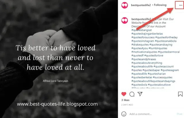Open emoji picker smiley icon
The height and width of the screenshot is (118, 184).
124,114
